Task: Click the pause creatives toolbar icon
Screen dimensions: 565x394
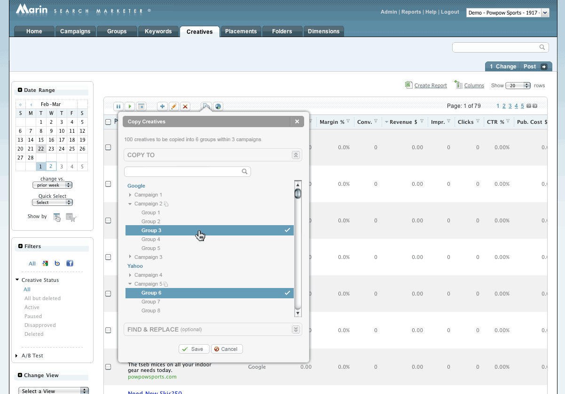Action: pos(118,106)
